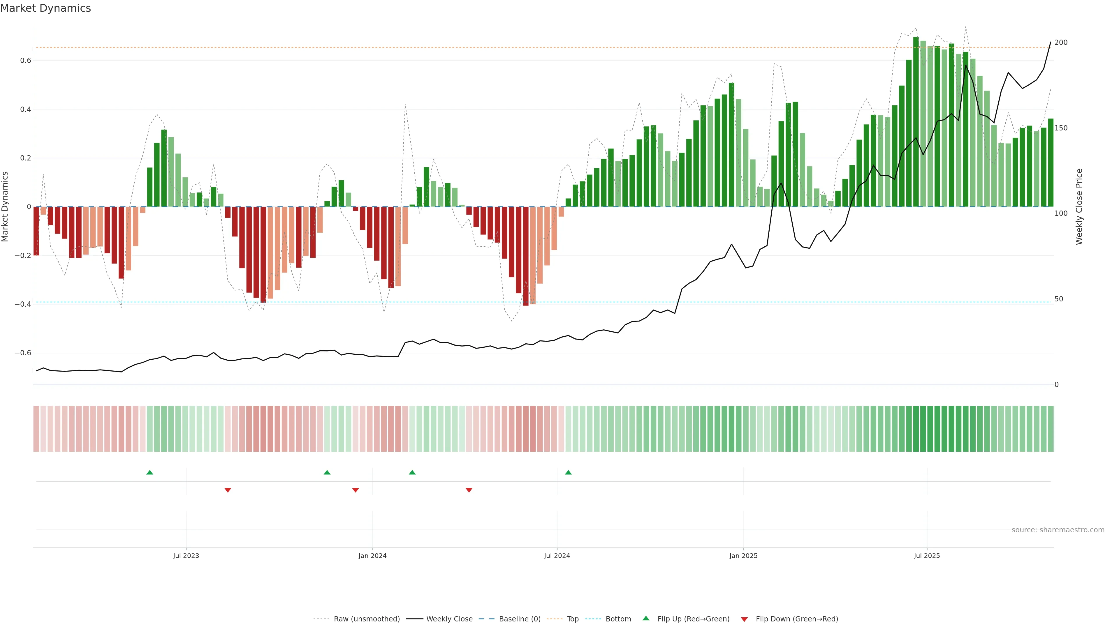
Task: Click the Market Dynamics chart title
Action: tap(46, 8)
